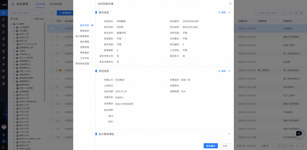This screenshot has height=150, width=307.
Task: Jump to 培训课程 in the dialog's side navigation
Action: pyautogui.click(x=84, y=42)
